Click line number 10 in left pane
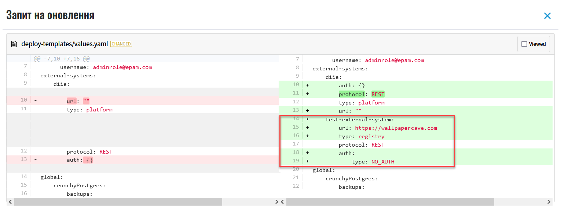Viewport: 561px width, 206px height. click(x=23, y=100)
